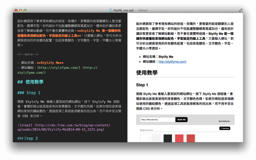Click the black Stylify Me button in screenshot
This screenshot has width=256, height=160.
coord(181,120)
